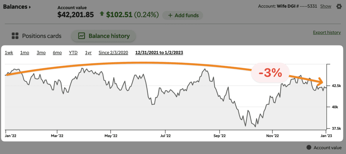This screenshot has width=346, height=154.
Task: Expand the Balances menu arrow
Action: (30, 7)
